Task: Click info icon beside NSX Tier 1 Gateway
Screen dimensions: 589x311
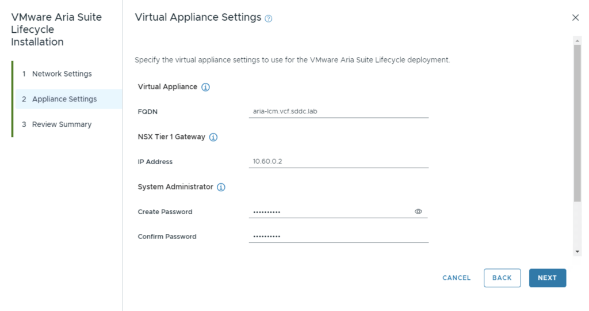Action: pos(213,137)
